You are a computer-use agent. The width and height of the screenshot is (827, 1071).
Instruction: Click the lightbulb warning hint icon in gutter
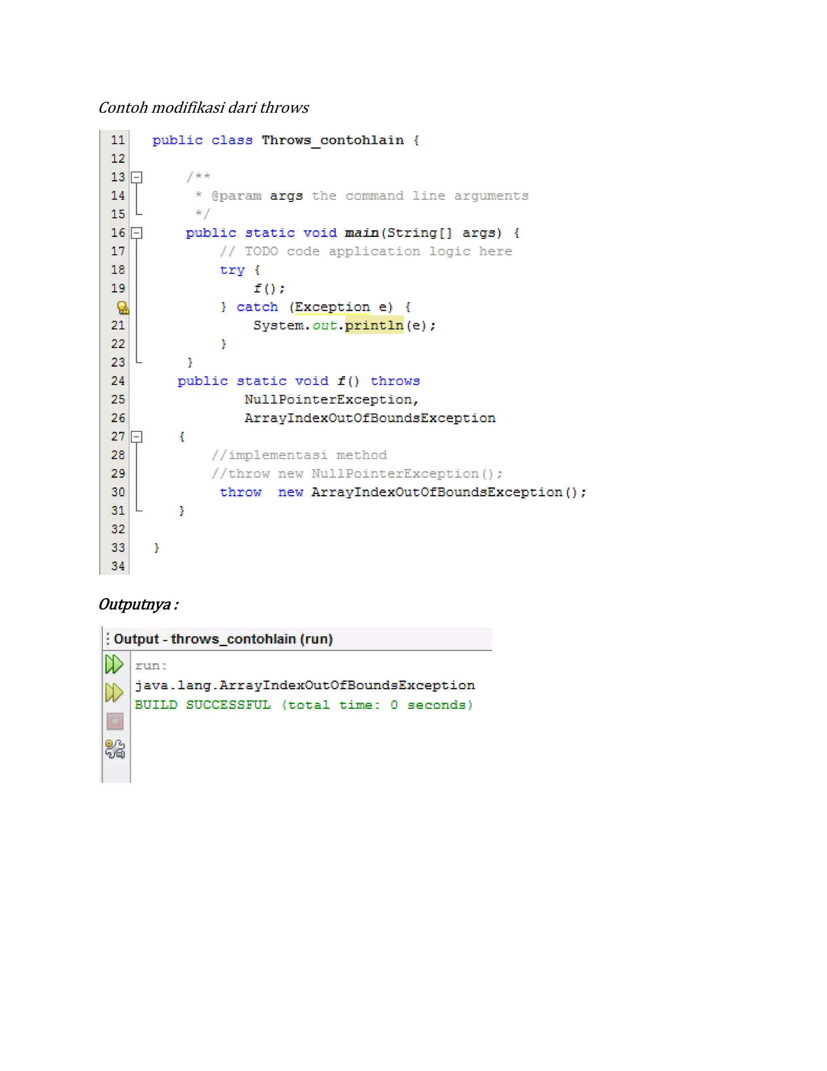click(123, 308)
